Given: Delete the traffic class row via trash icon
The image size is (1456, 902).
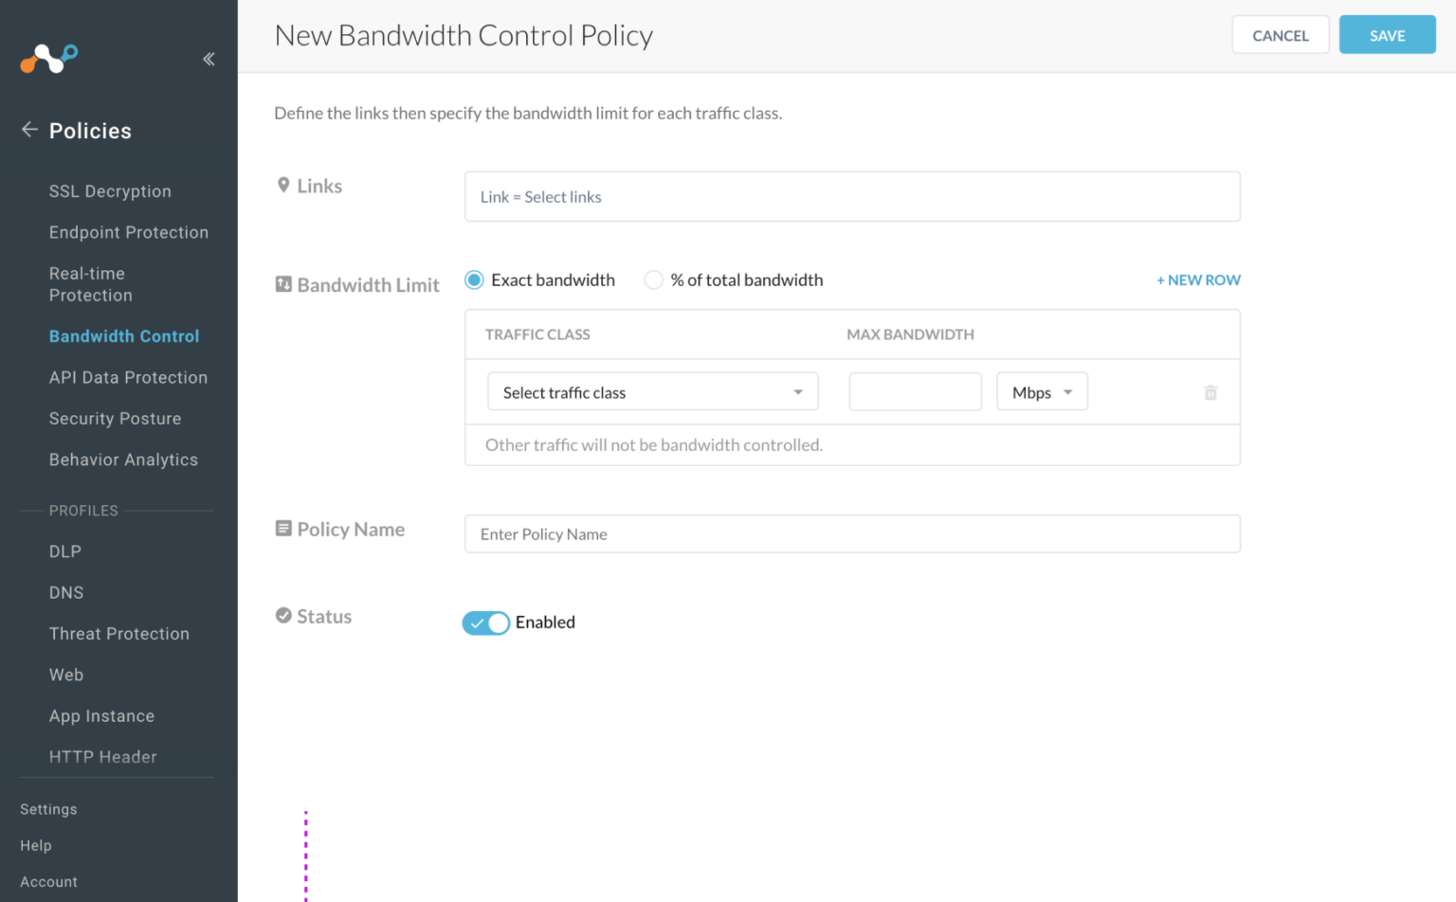Looking at the screenshot, I should tap(1210, 391).
